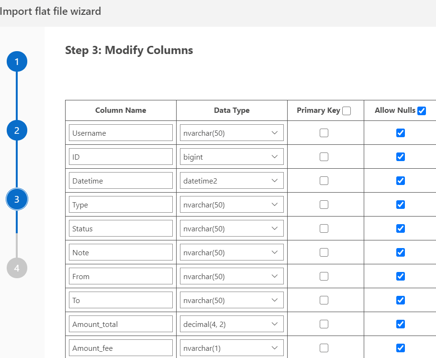The height and width of the screenshot is (358, 436).
Task: Go to wizard step 1 circle
Action: pyautogui.click(x=17, y=62)
